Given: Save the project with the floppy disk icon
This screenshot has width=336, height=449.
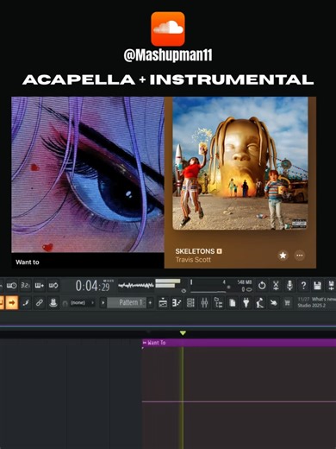Looking at the screenshot, I should (317, 286).
